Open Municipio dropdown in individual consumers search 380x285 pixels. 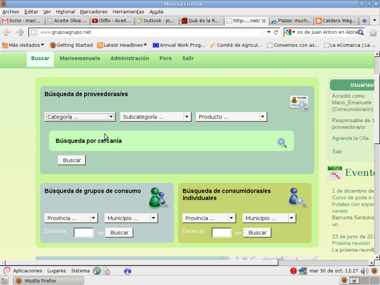tap(269, 218)
